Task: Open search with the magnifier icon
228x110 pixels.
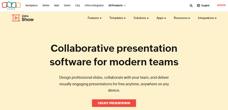Action: (191, 6)
